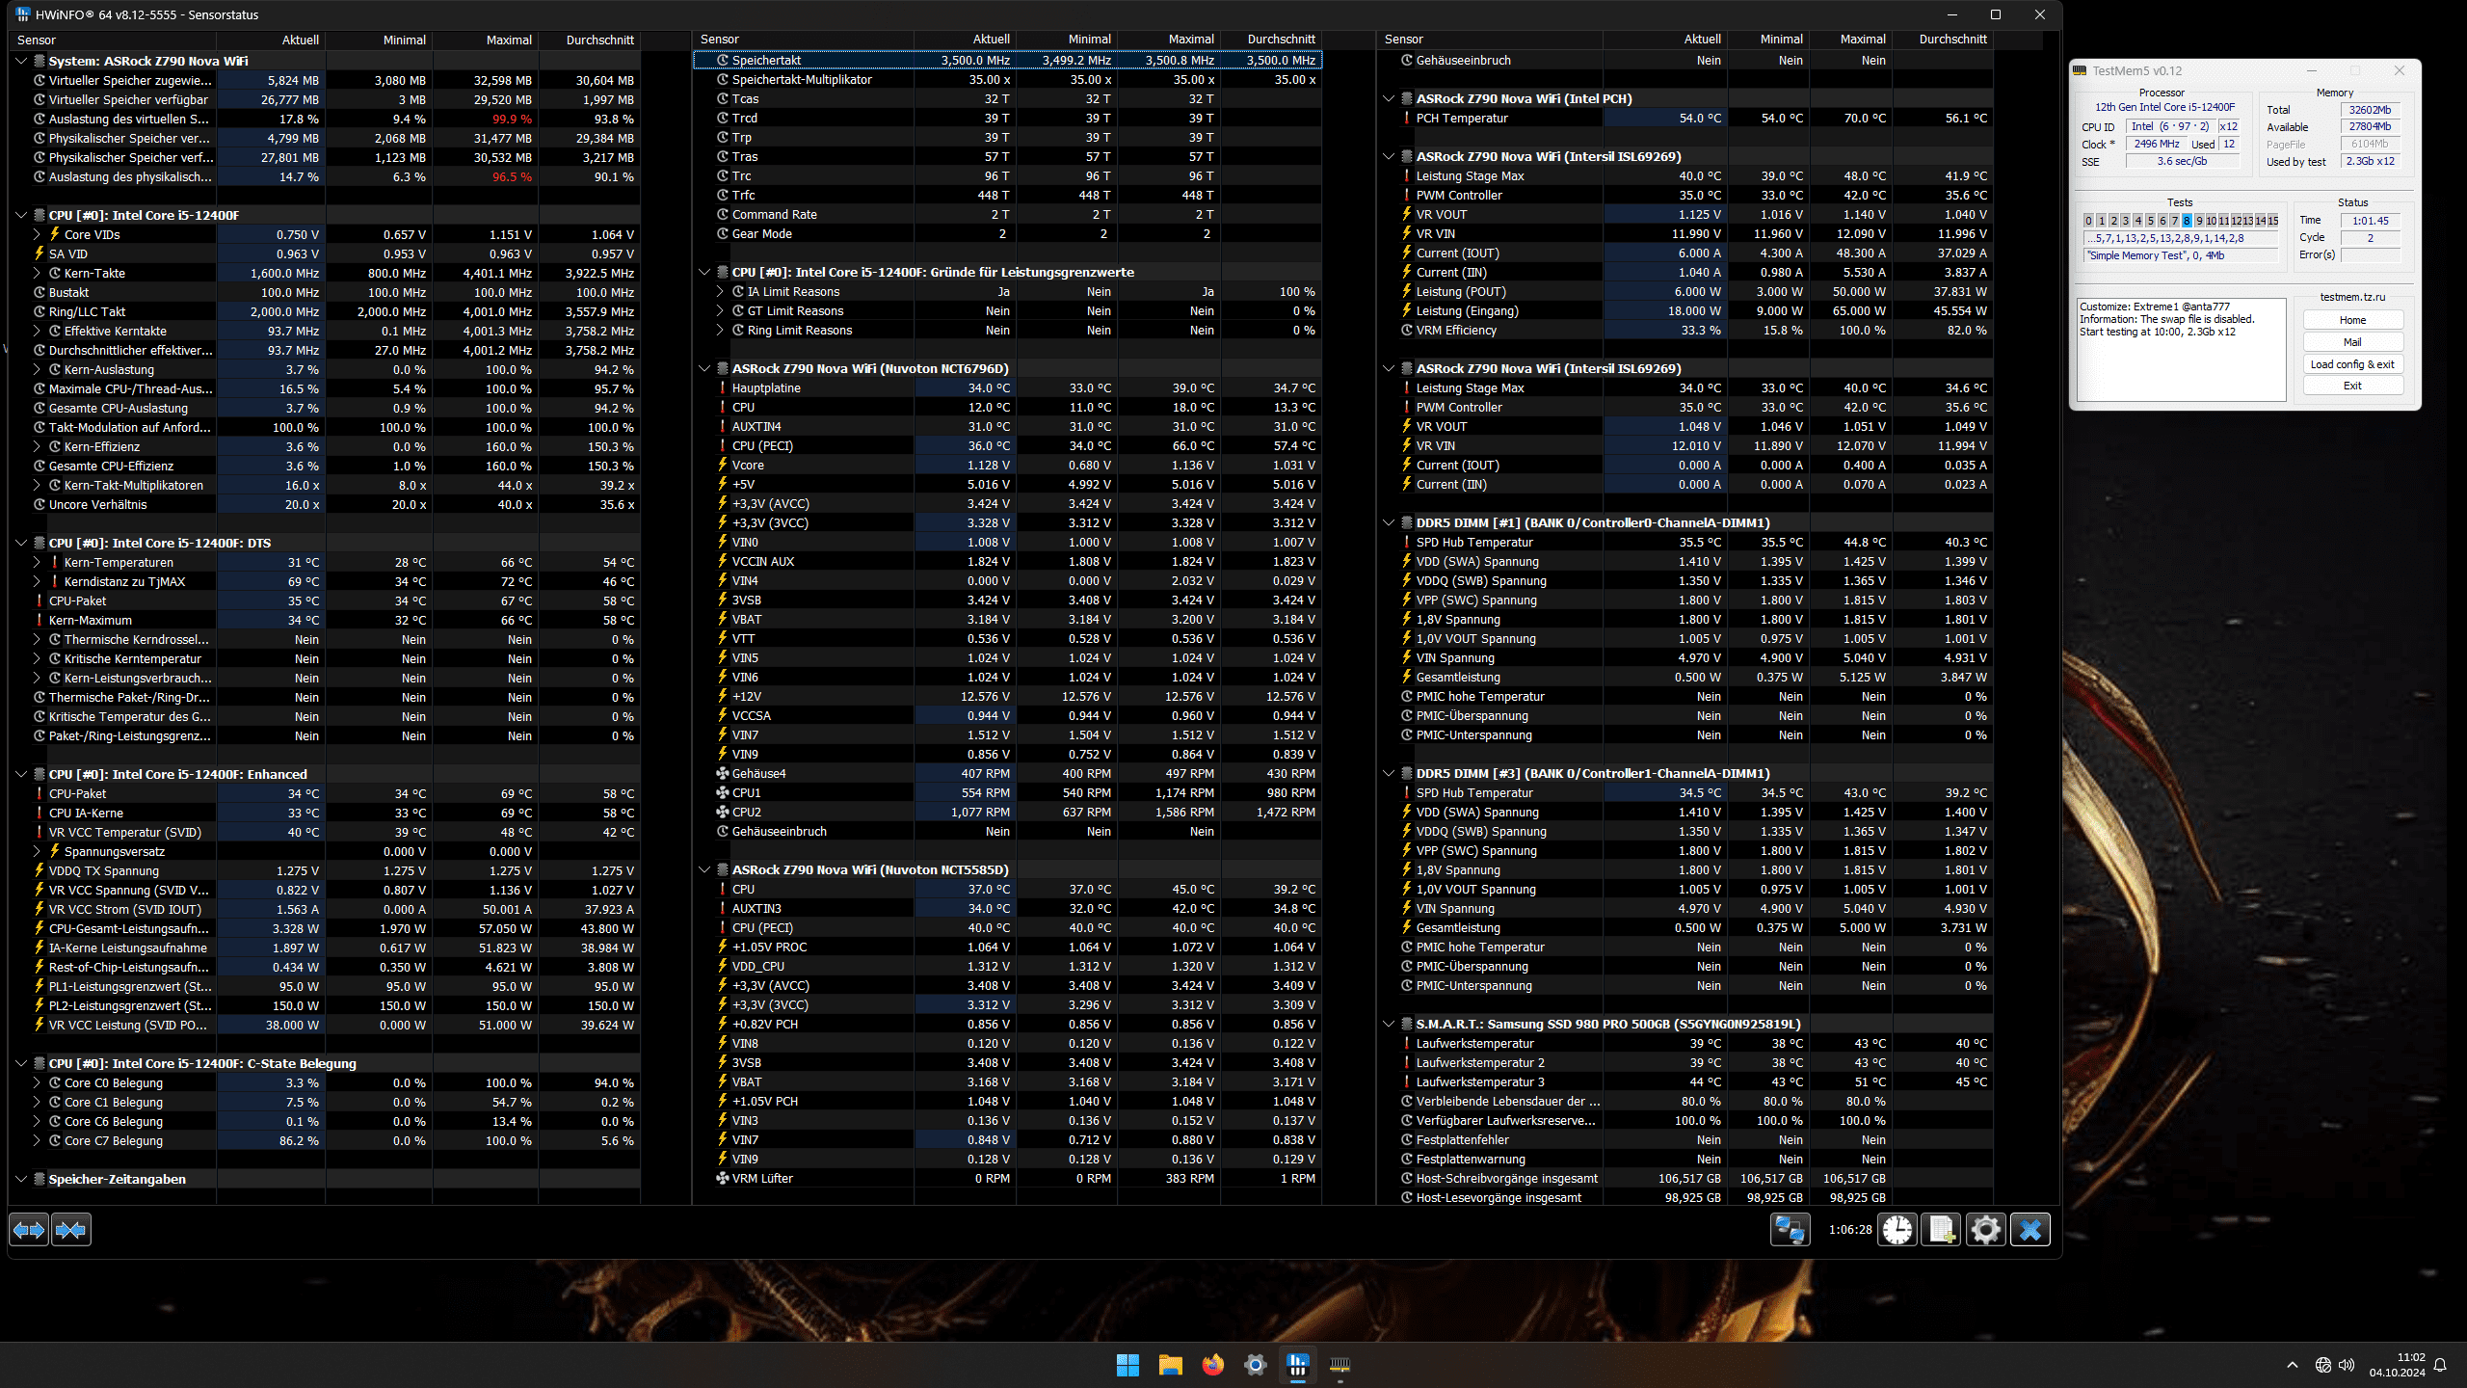Screen dimensions: 2467x1388
Task: Click the Gehäuse4 fan icon
Action: coord(722,773)
